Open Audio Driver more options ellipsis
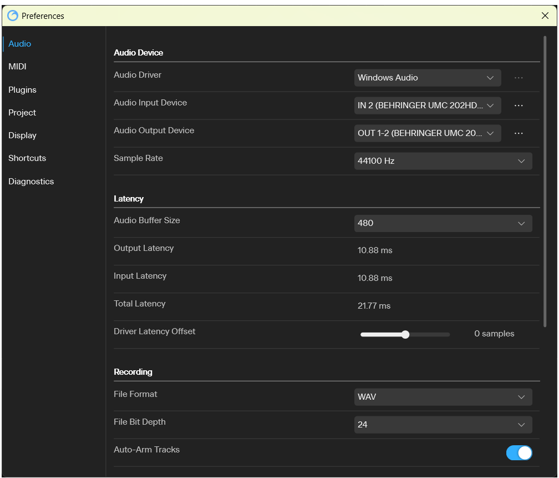 point(519,78)
